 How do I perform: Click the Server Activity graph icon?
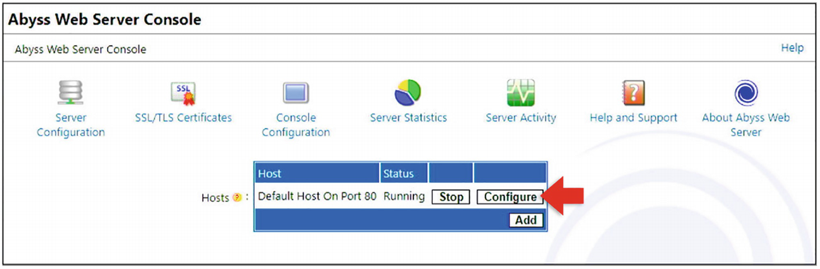point(520,93)
